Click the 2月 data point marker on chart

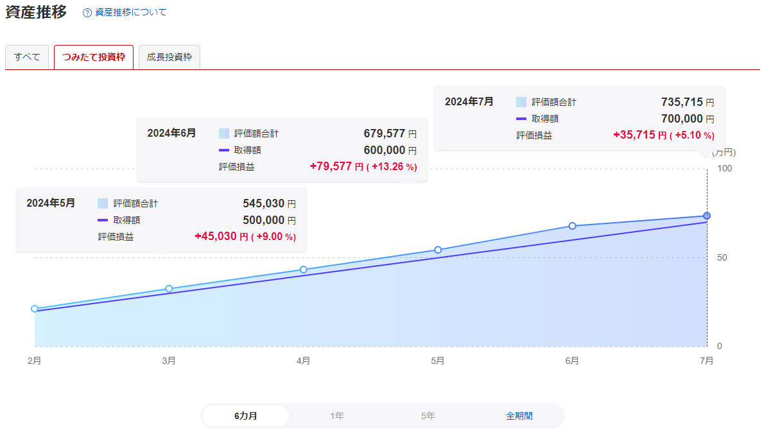pyautogui.click(x=35, y=309)
